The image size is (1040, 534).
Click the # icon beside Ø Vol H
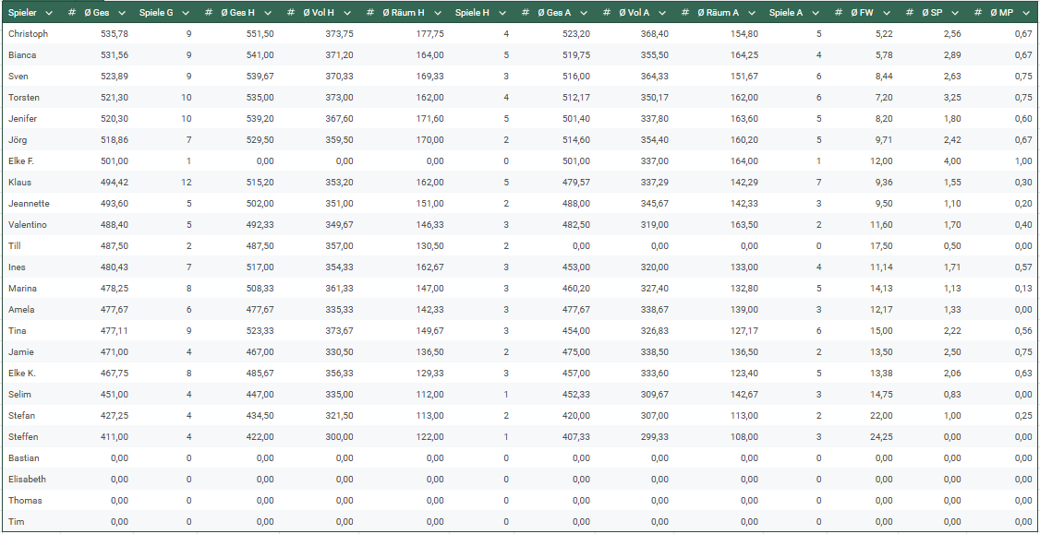coord(290,12)
